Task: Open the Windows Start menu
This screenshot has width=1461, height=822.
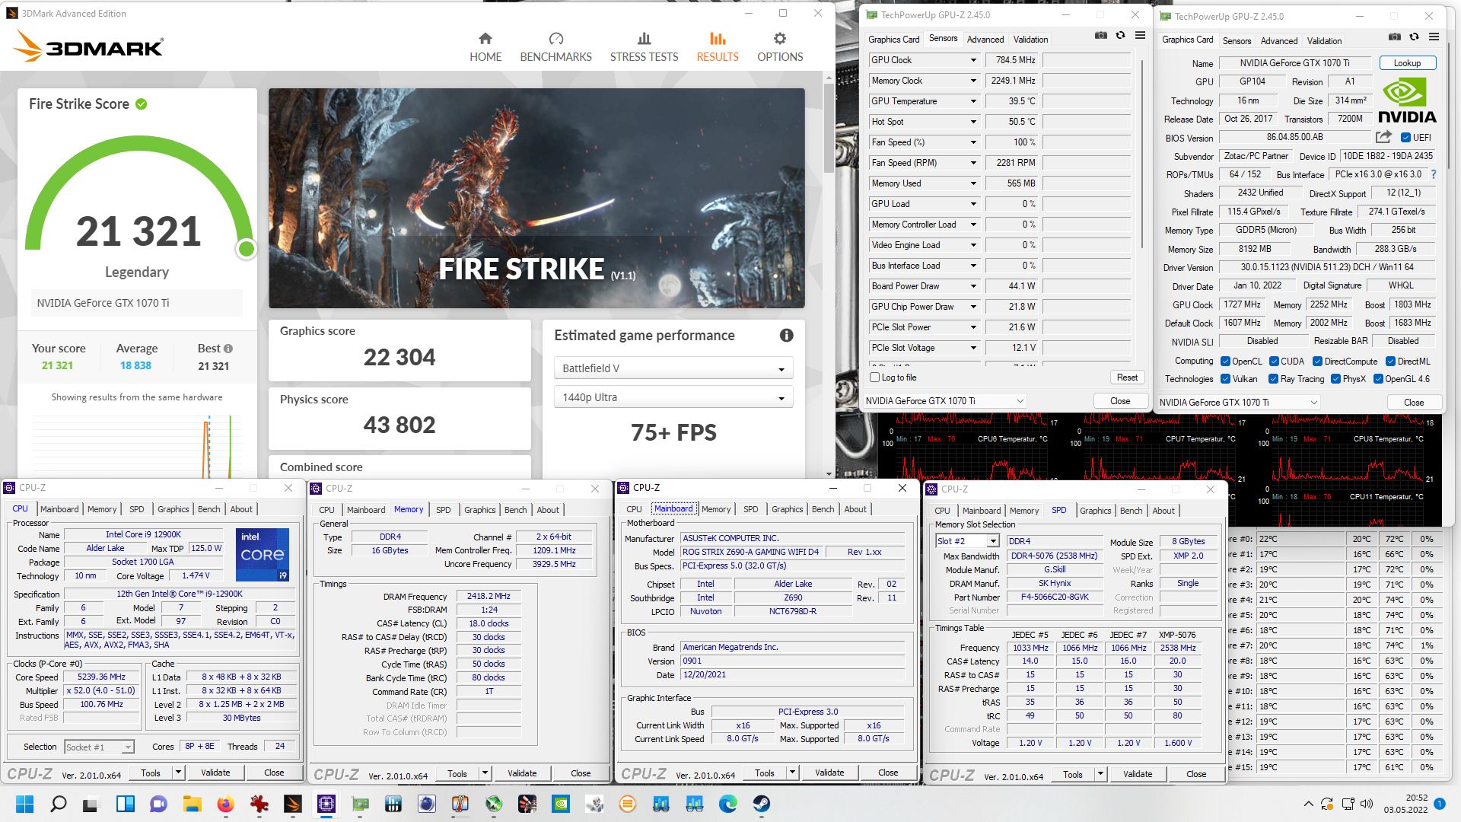Action: [x=25, y=804]
